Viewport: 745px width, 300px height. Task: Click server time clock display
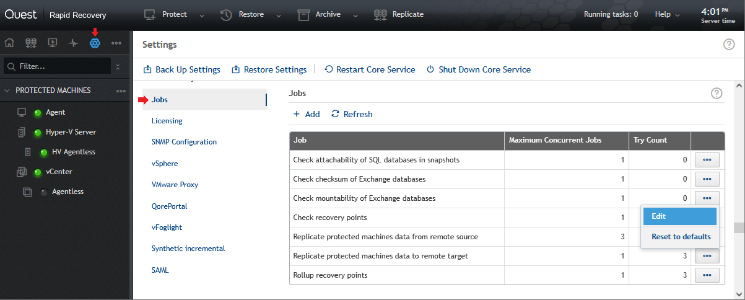pyautogui.click(x=718, y=15)
